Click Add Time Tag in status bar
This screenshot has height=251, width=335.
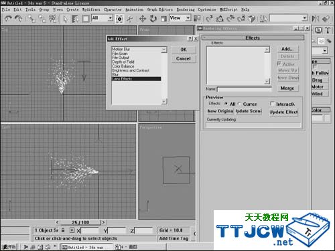point(174,238)
